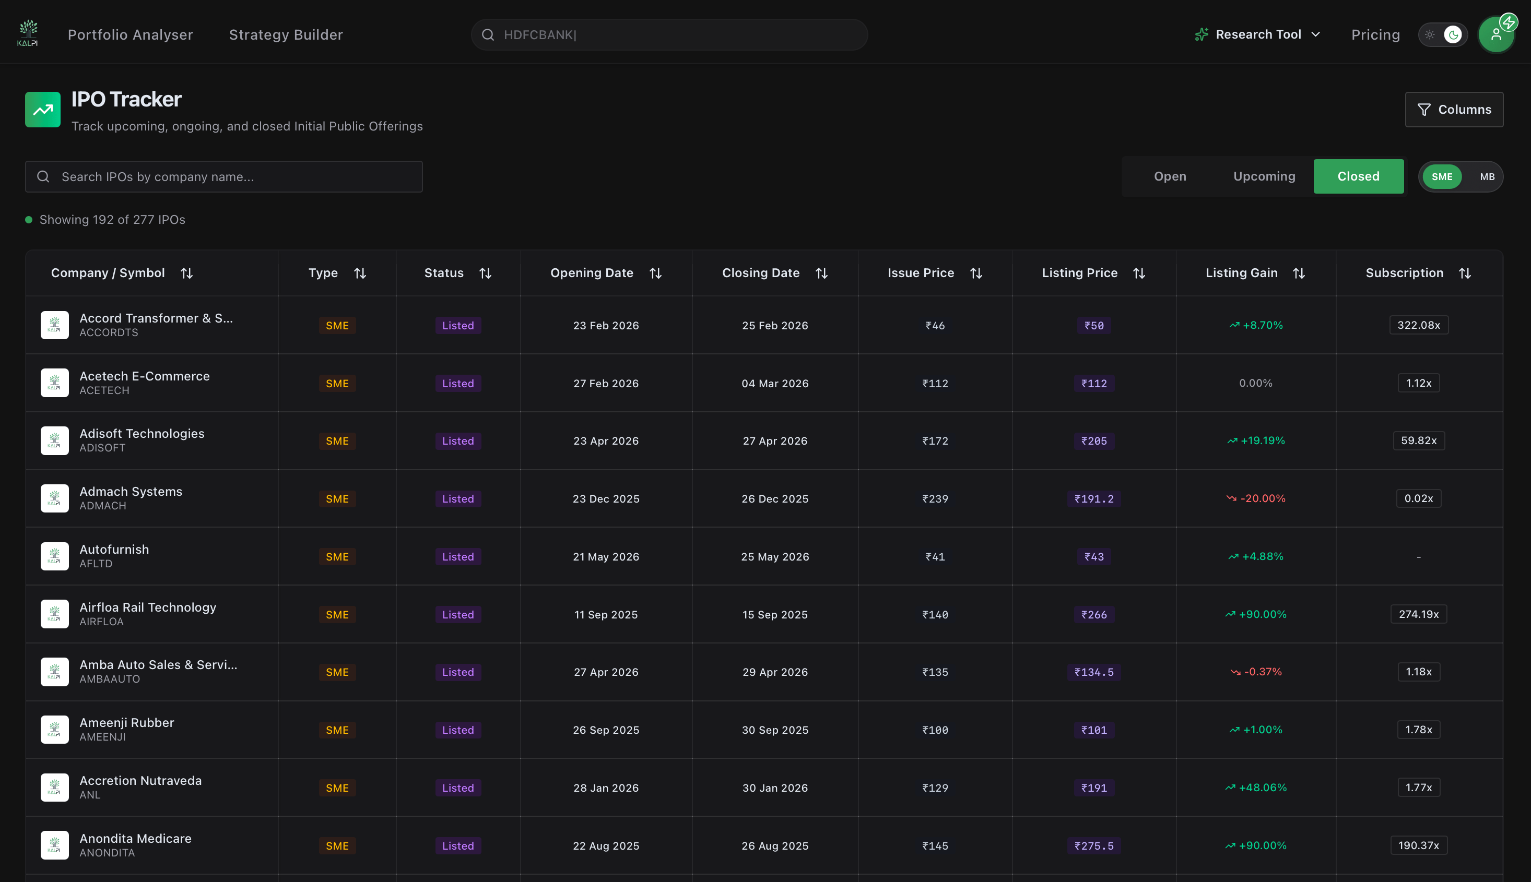This screenshot has height=882, width=1531.
Task: Click the Admach Systems company logo
Action: coord(54,498)
